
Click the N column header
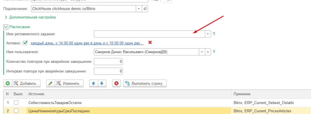(x=7, y=94)
